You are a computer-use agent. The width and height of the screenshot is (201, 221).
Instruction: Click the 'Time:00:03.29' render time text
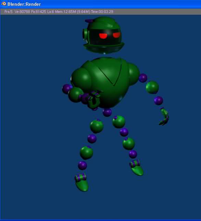pos(102,12)
